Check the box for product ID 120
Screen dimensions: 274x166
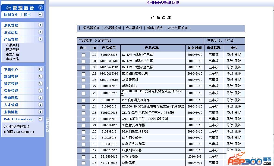[x=84, y=132]
